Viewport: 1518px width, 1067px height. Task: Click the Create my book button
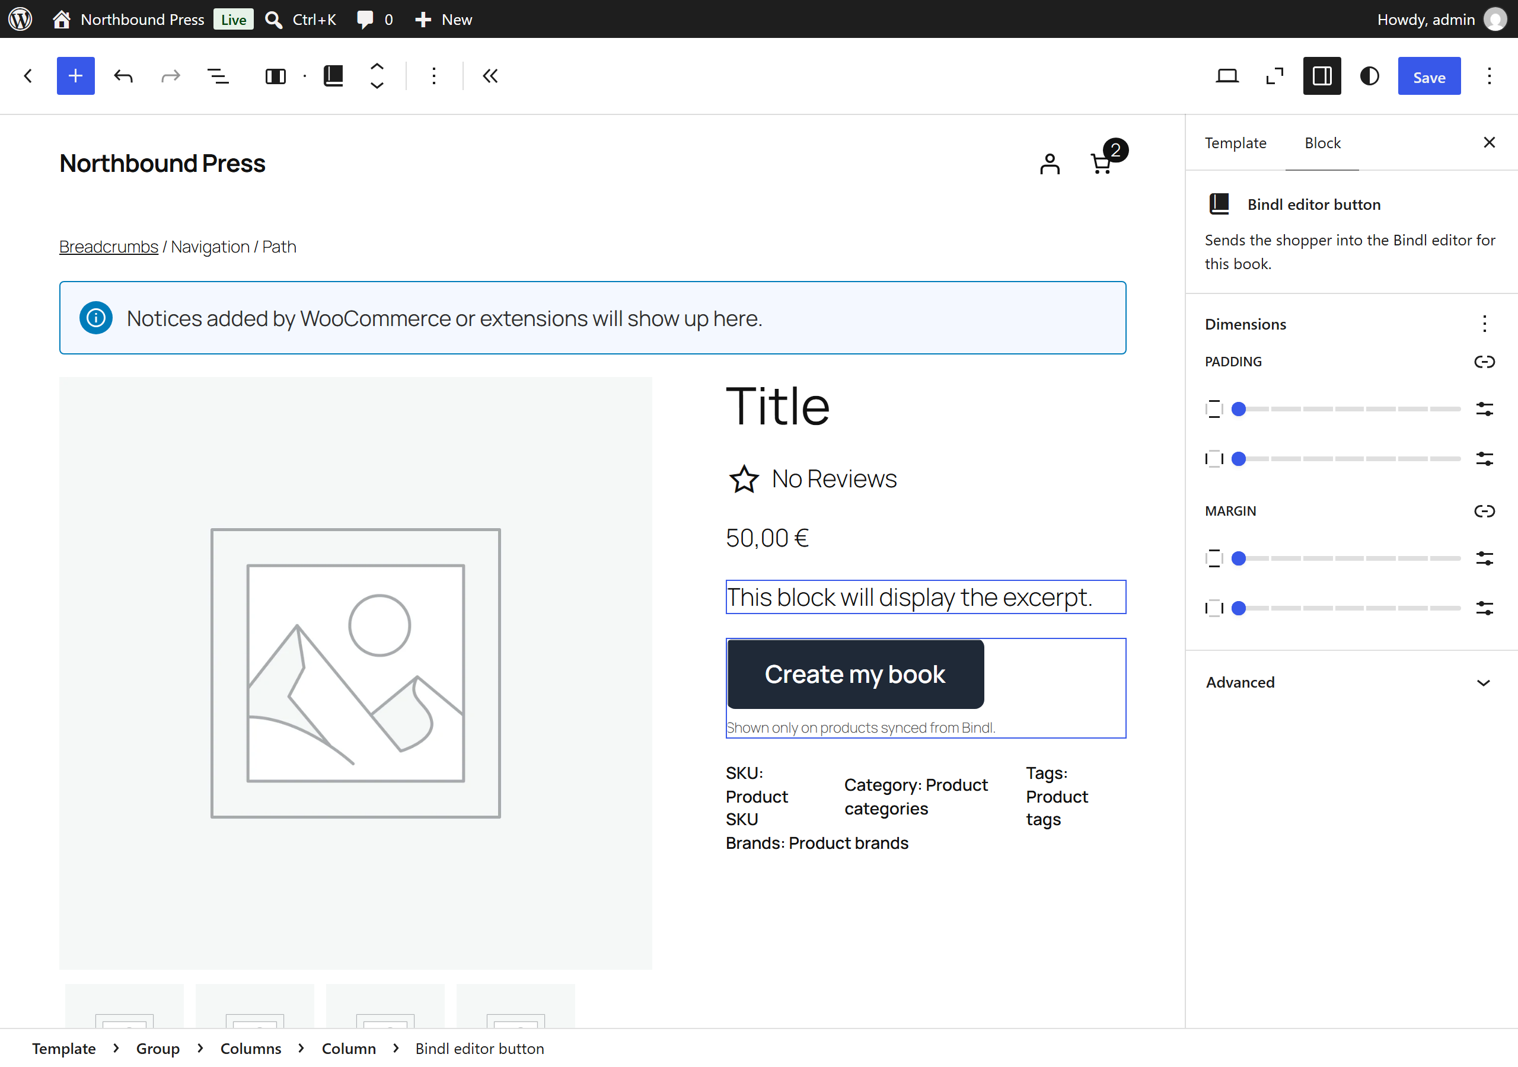click(855, 675)
